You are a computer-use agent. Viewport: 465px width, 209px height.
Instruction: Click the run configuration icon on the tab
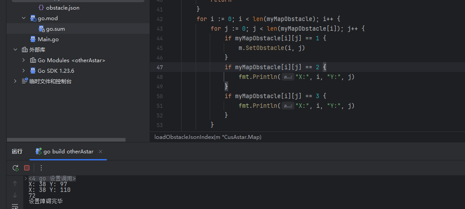39,152
